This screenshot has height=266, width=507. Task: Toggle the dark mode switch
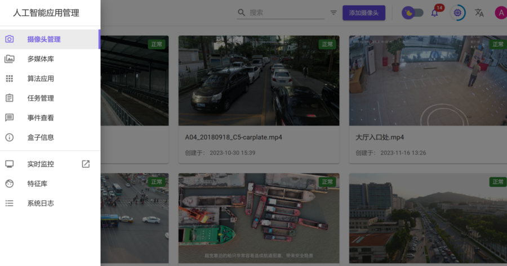412,12
